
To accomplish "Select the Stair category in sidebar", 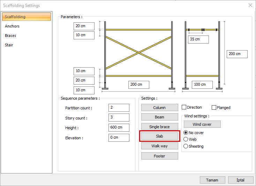I will coord(9,45).
